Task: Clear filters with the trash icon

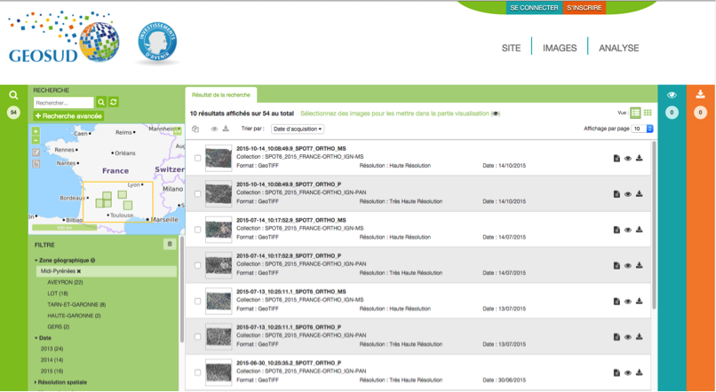Action: coord(170,244)
